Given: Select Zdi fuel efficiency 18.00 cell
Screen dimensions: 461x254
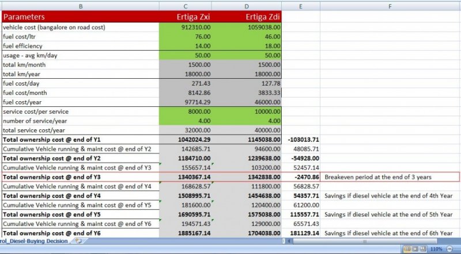Looking at the screenshot, I should 247,46.
